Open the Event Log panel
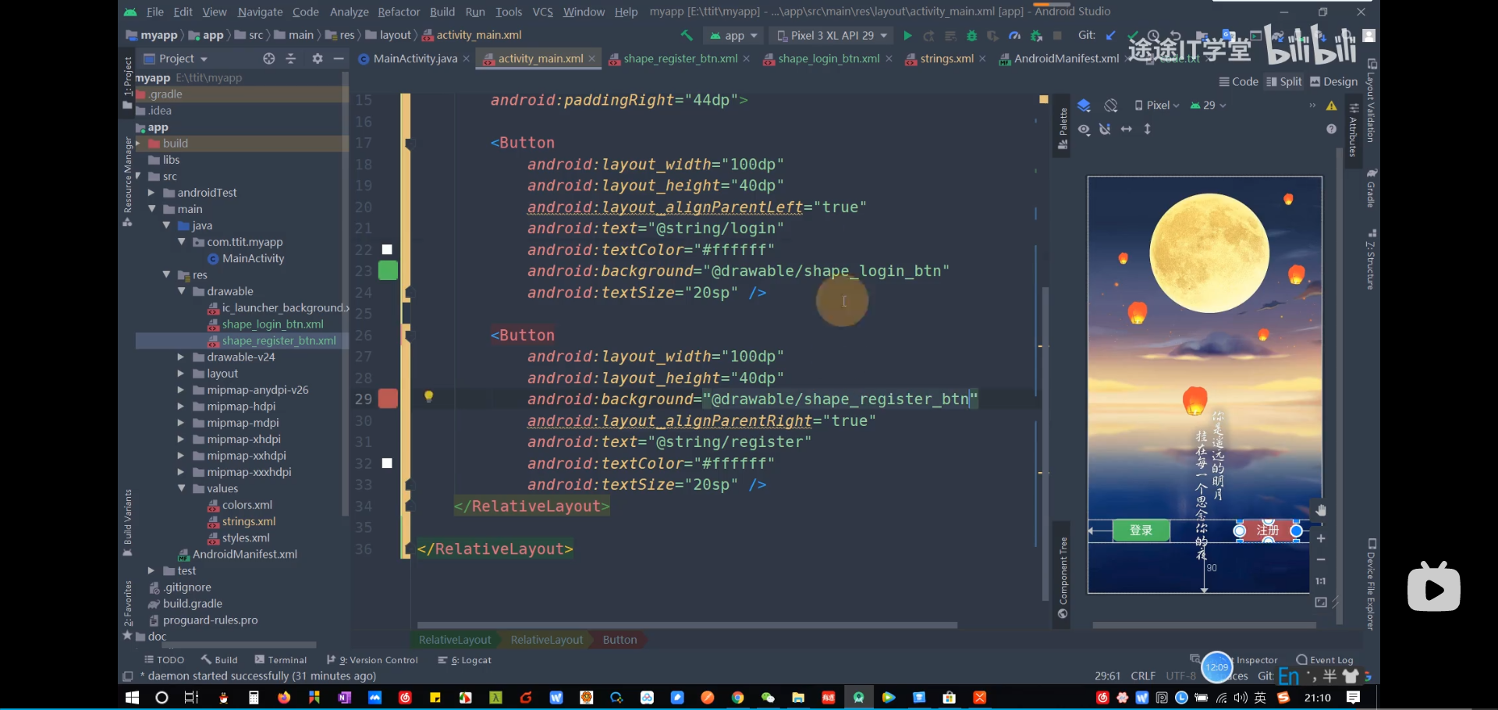 pos(1325,660)
